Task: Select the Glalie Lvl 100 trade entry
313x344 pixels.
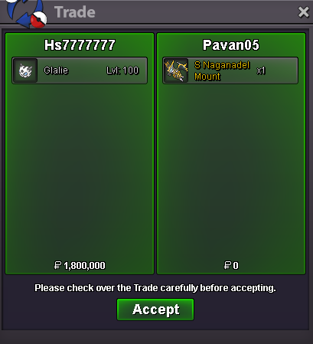Action: pyautogui.click(x=80, y=70)
